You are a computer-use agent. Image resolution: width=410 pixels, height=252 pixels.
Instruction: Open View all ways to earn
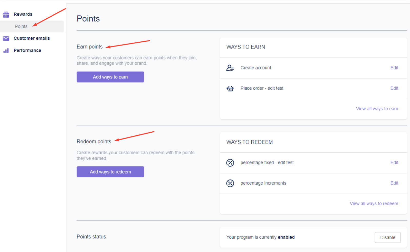[377, 109]
